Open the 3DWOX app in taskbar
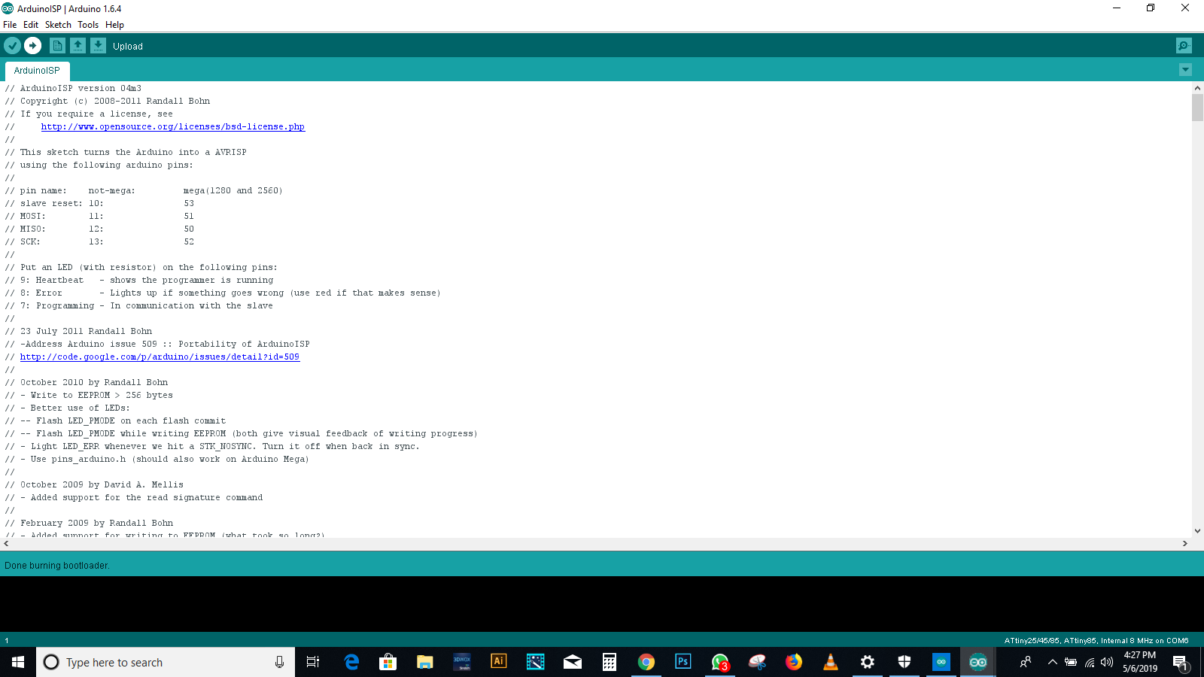The image size is (1204, 677). tap(461, 662)
